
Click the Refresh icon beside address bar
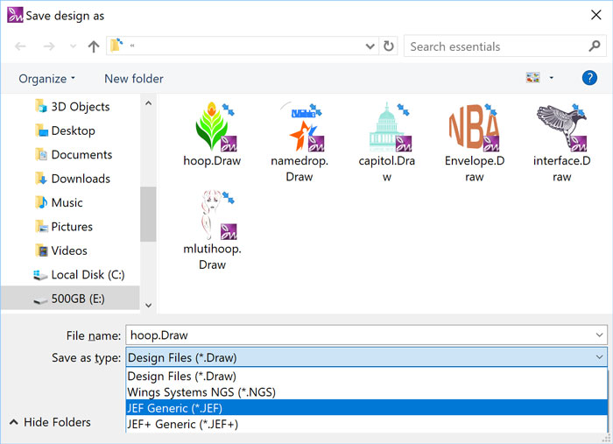coord(389,46)
